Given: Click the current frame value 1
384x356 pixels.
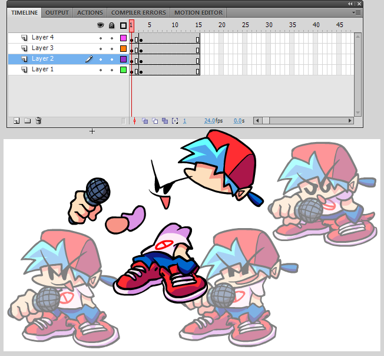Looking at the screenshot, I should pos(184,121).
